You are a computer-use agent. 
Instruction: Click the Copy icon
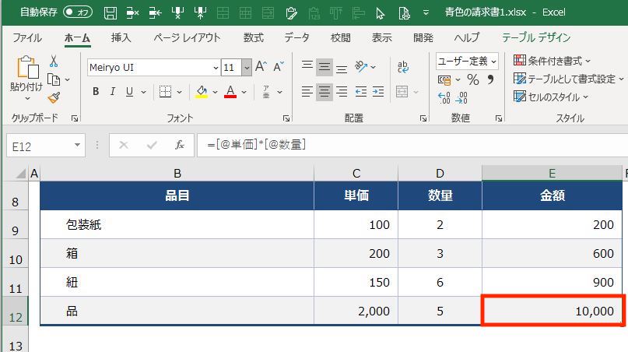(54, 79)
